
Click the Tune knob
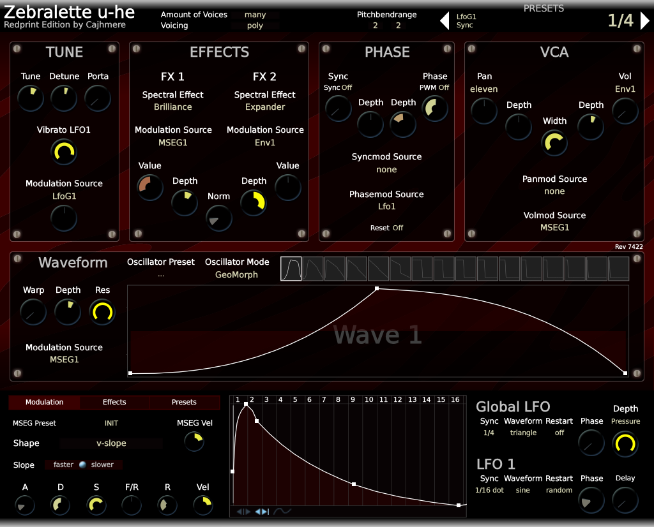31,98
